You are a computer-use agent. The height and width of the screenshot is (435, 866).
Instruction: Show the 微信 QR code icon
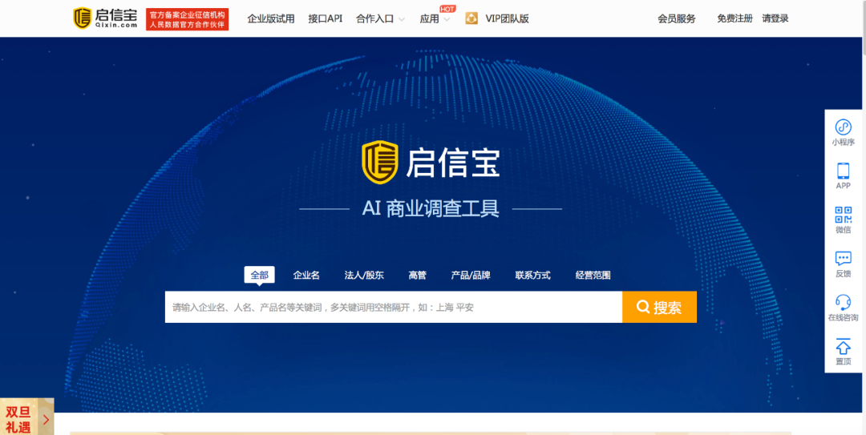point(843,215)
